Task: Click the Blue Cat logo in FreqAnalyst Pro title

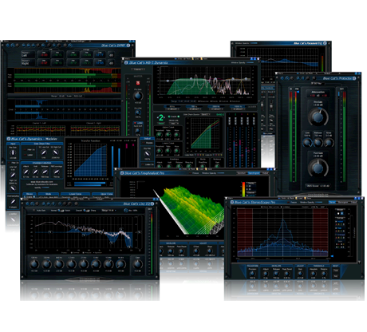Action: [122, 173]
